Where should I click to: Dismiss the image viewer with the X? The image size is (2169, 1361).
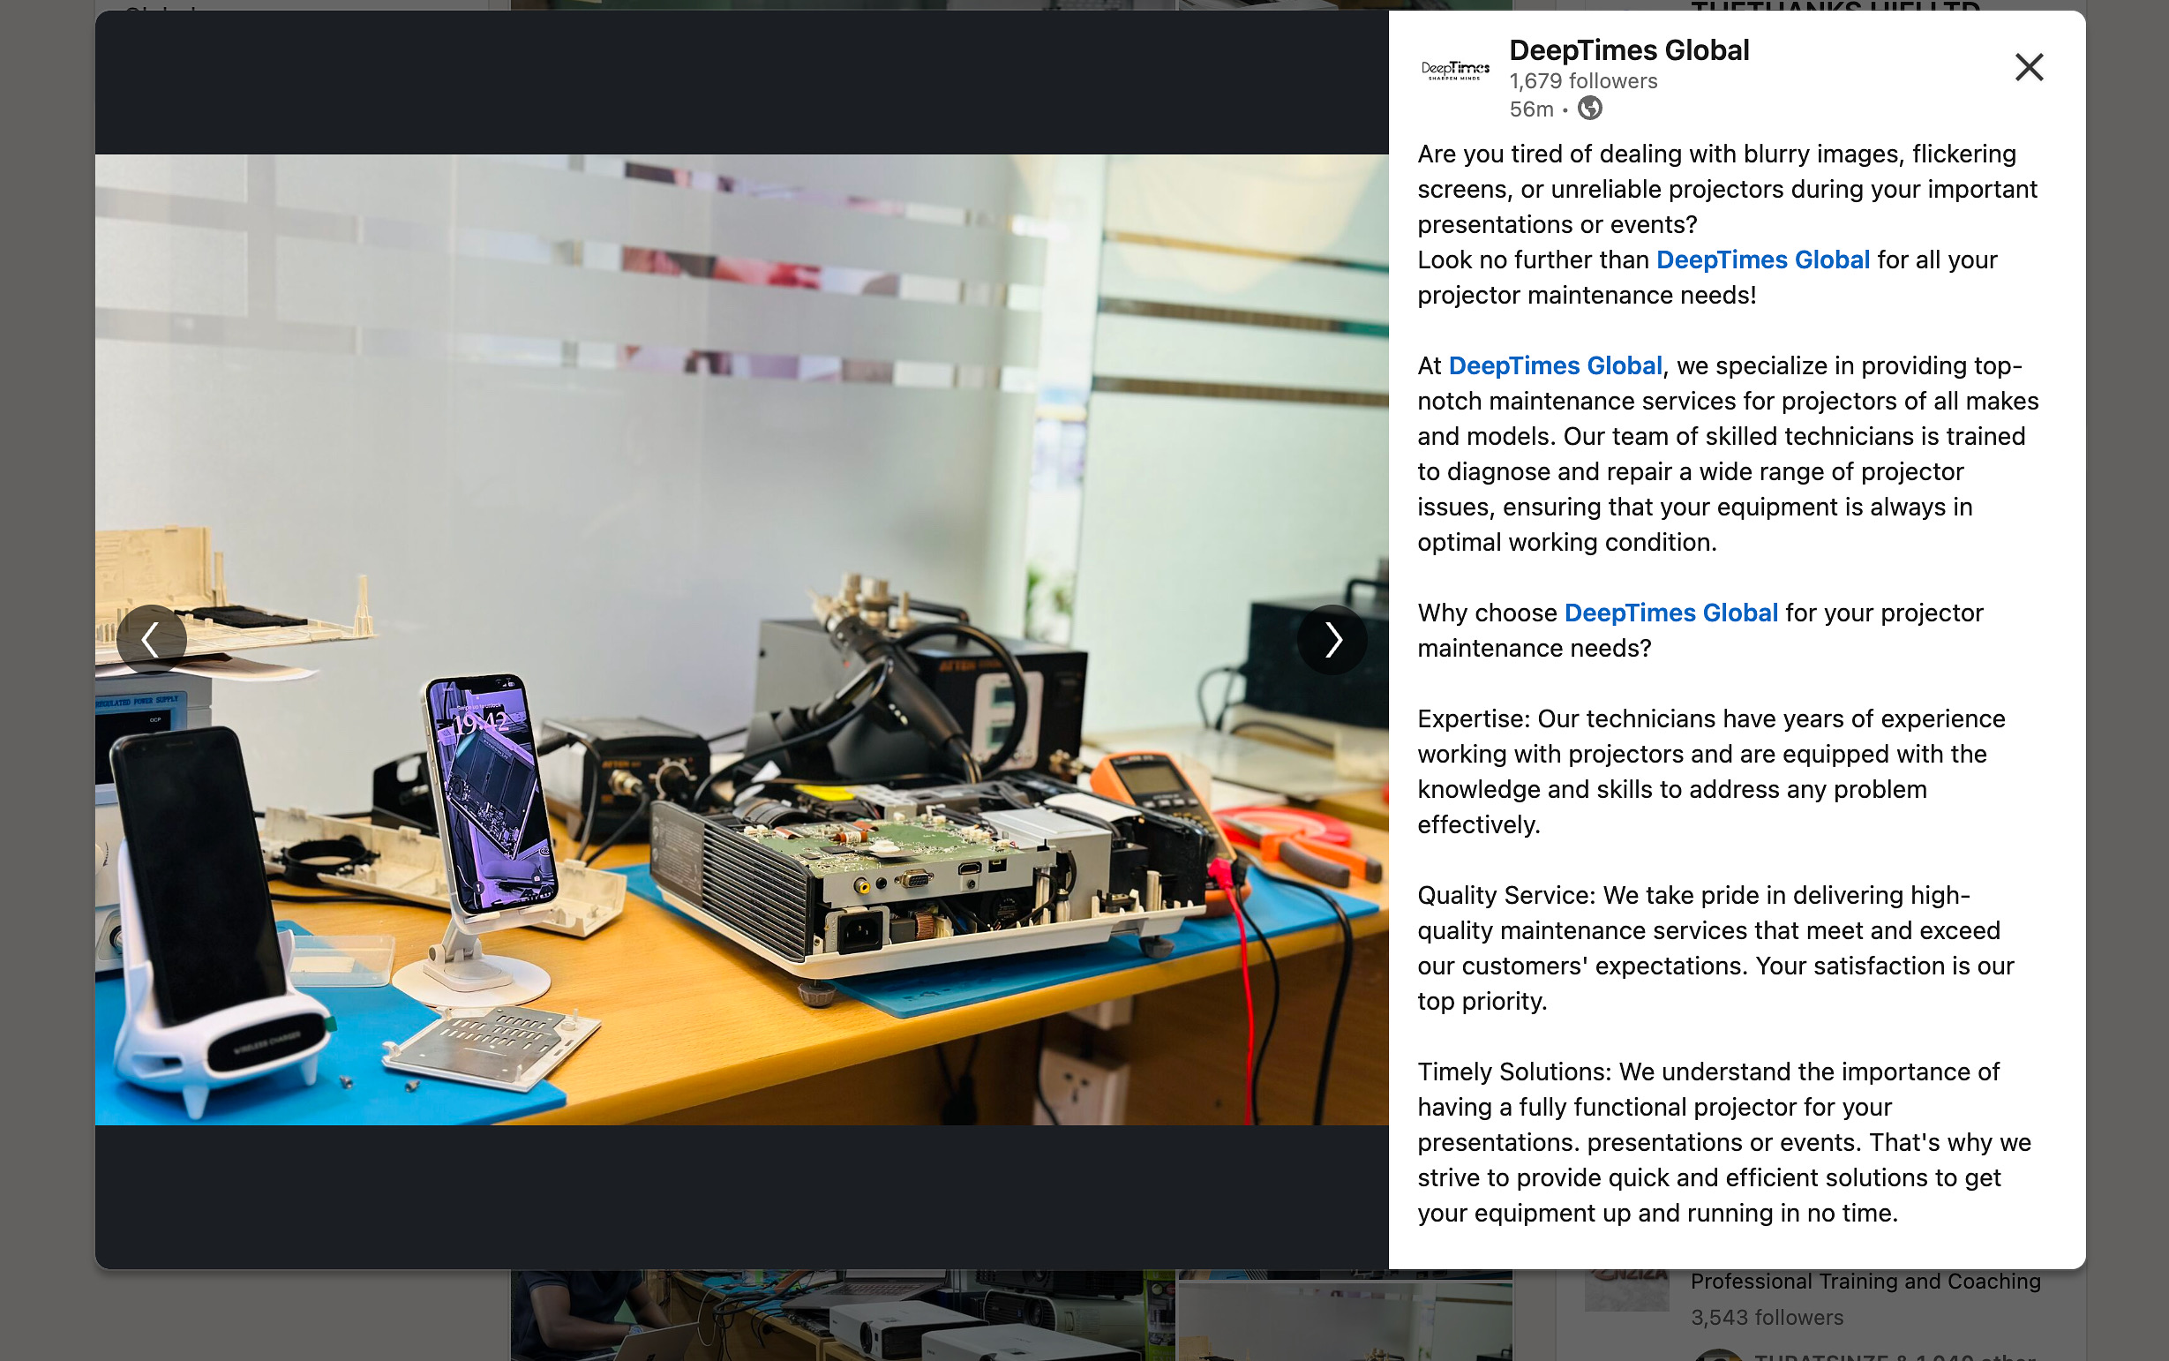(x=2028, y=66)
